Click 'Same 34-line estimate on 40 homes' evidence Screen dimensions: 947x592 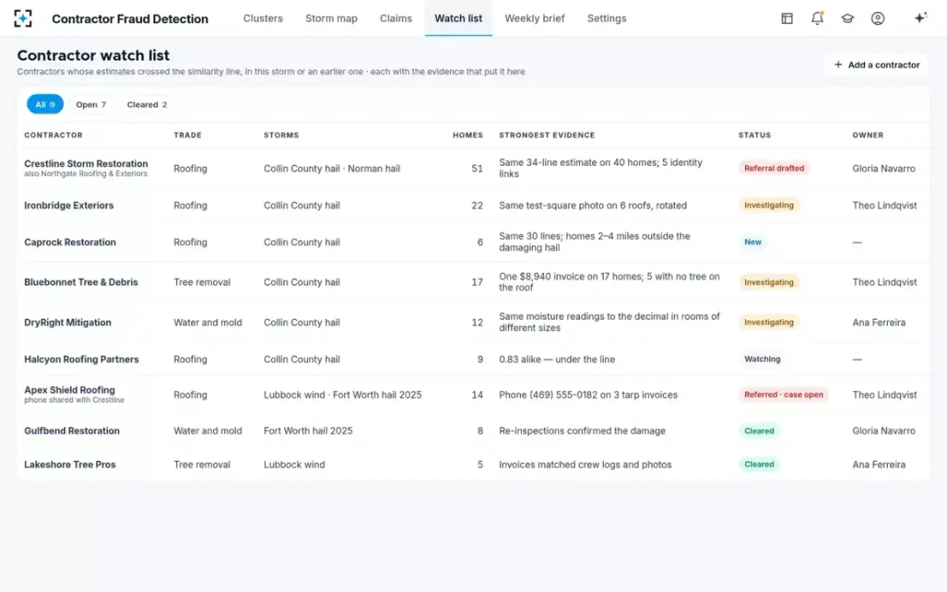601,168
